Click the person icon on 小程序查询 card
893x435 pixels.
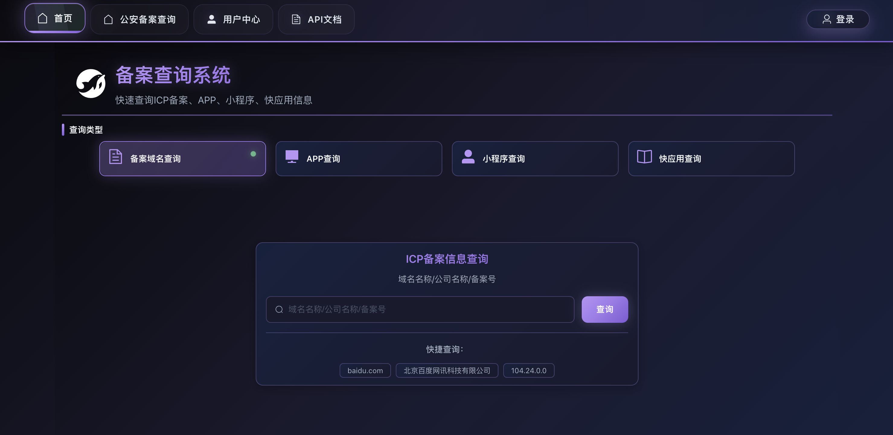[468, 157]
